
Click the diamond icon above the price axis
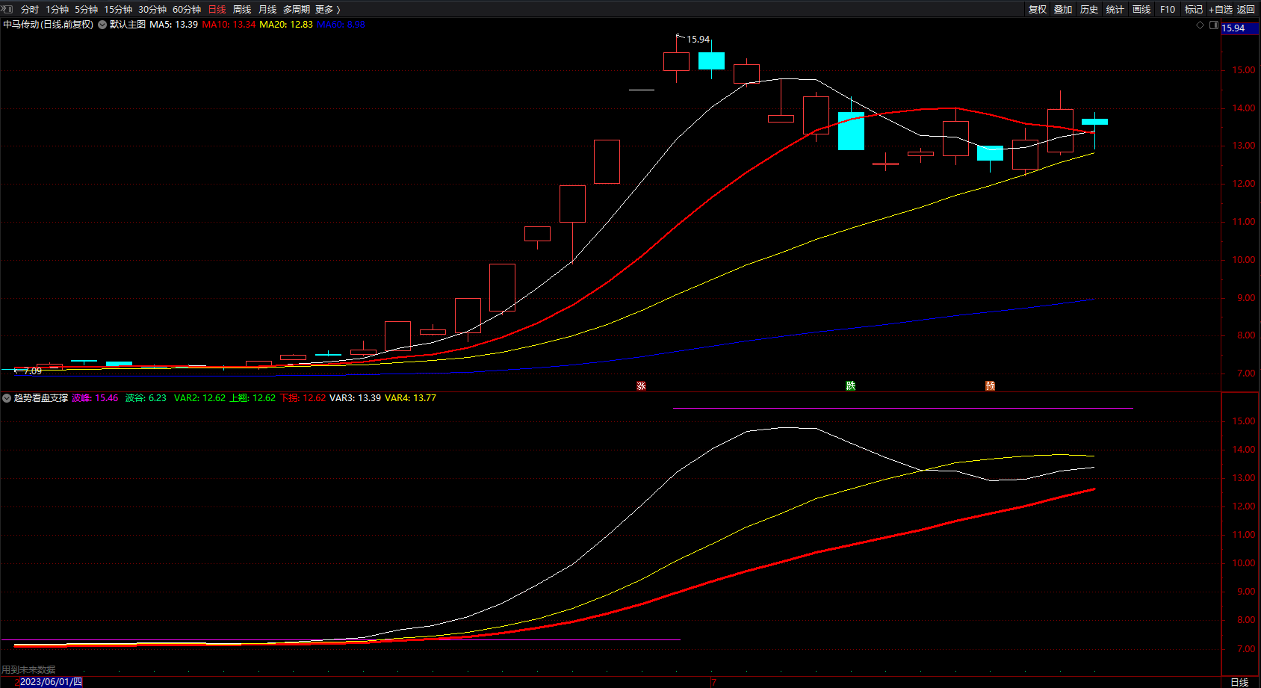pyautogui.click(x=1200, y=25)
